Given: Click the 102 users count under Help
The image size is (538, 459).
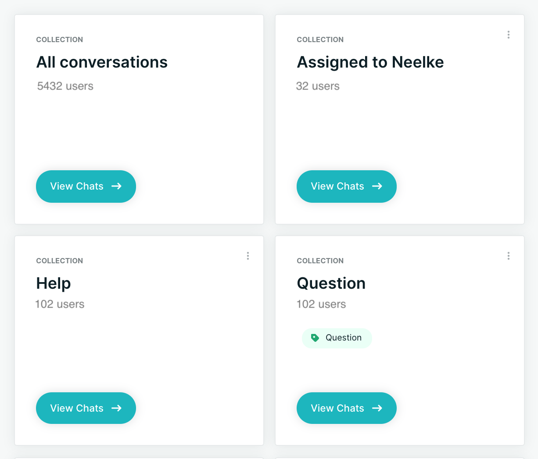Looking at the screenshot, I should pos(60,304).
